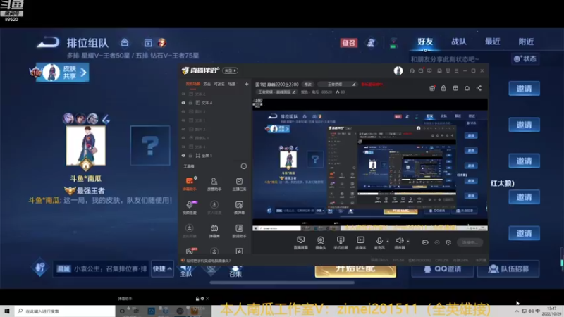The width and height of the screenshot is (564, 317).
Task: Hide the 文本 4 layer
Action: coord(183,103)
